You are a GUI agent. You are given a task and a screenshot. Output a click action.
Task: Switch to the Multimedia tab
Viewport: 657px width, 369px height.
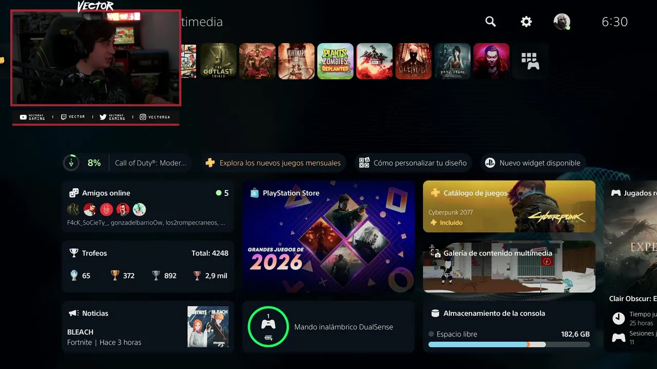point(202,22)
